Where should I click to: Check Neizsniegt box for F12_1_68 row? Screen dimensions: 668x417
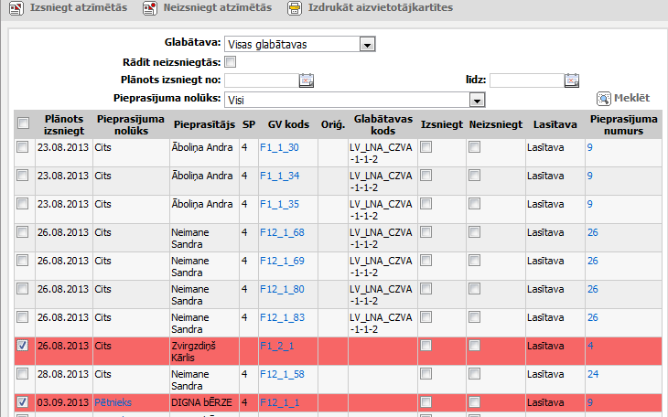(474, 232)
